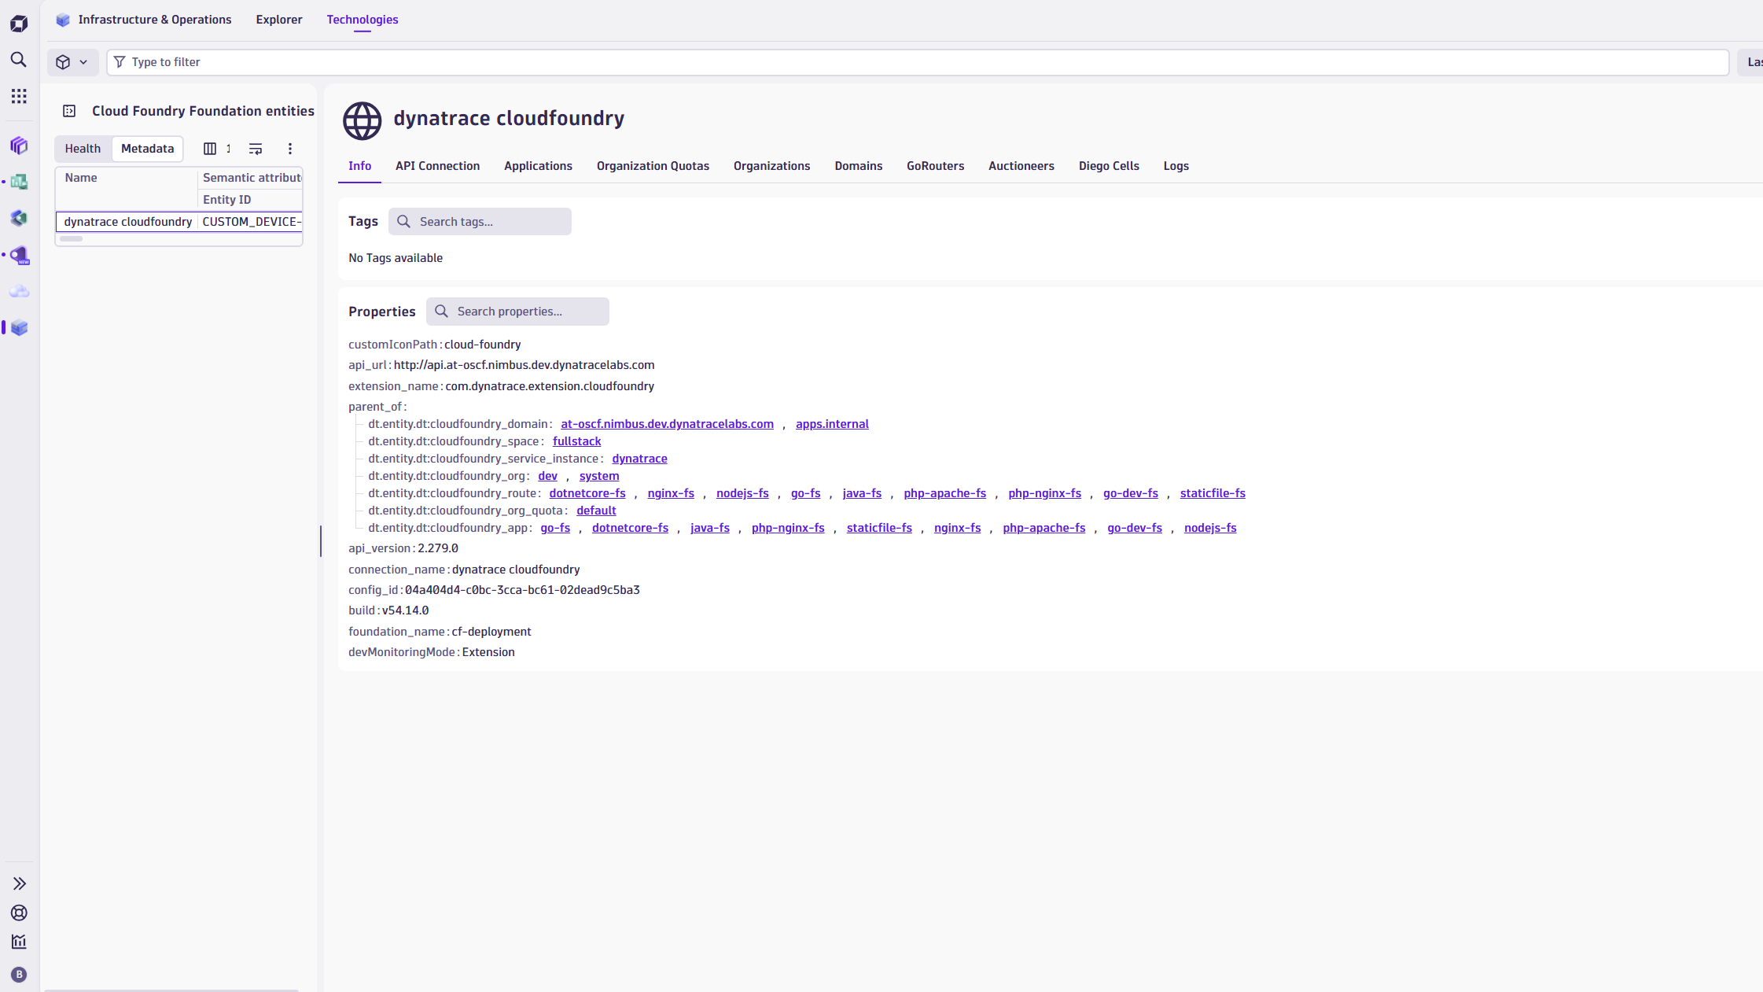This screenshot has width=1763, height=992.
Task: Switch to the Organizations tab
Action: click(x=771, y=166)
